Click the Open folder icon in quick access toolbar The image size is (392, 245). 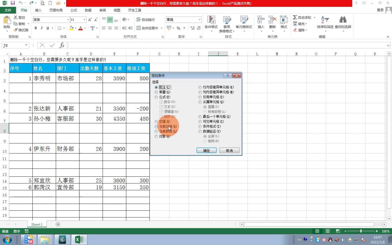pyautogui.click(x=58, y=3)
